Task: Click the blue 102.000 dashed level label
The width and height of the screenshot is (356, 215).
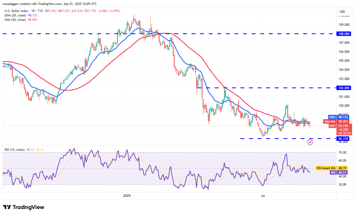Action: (344, 88)
